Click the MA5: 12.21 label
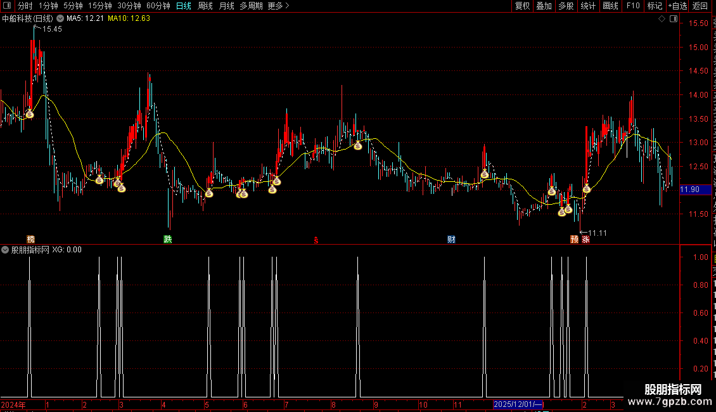The image size is (716, 412). tap(85, 18)
